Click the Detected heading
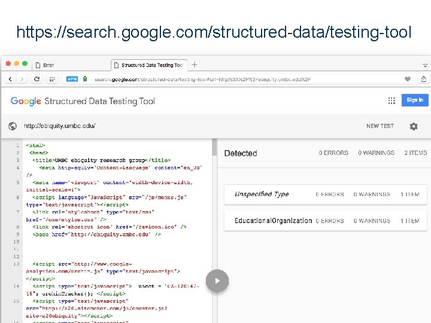 tap(241, 153)
